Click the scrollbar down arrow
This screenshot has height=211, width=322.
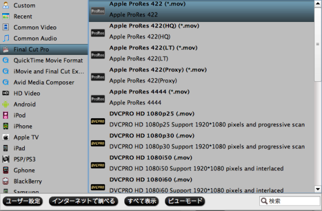318,189
